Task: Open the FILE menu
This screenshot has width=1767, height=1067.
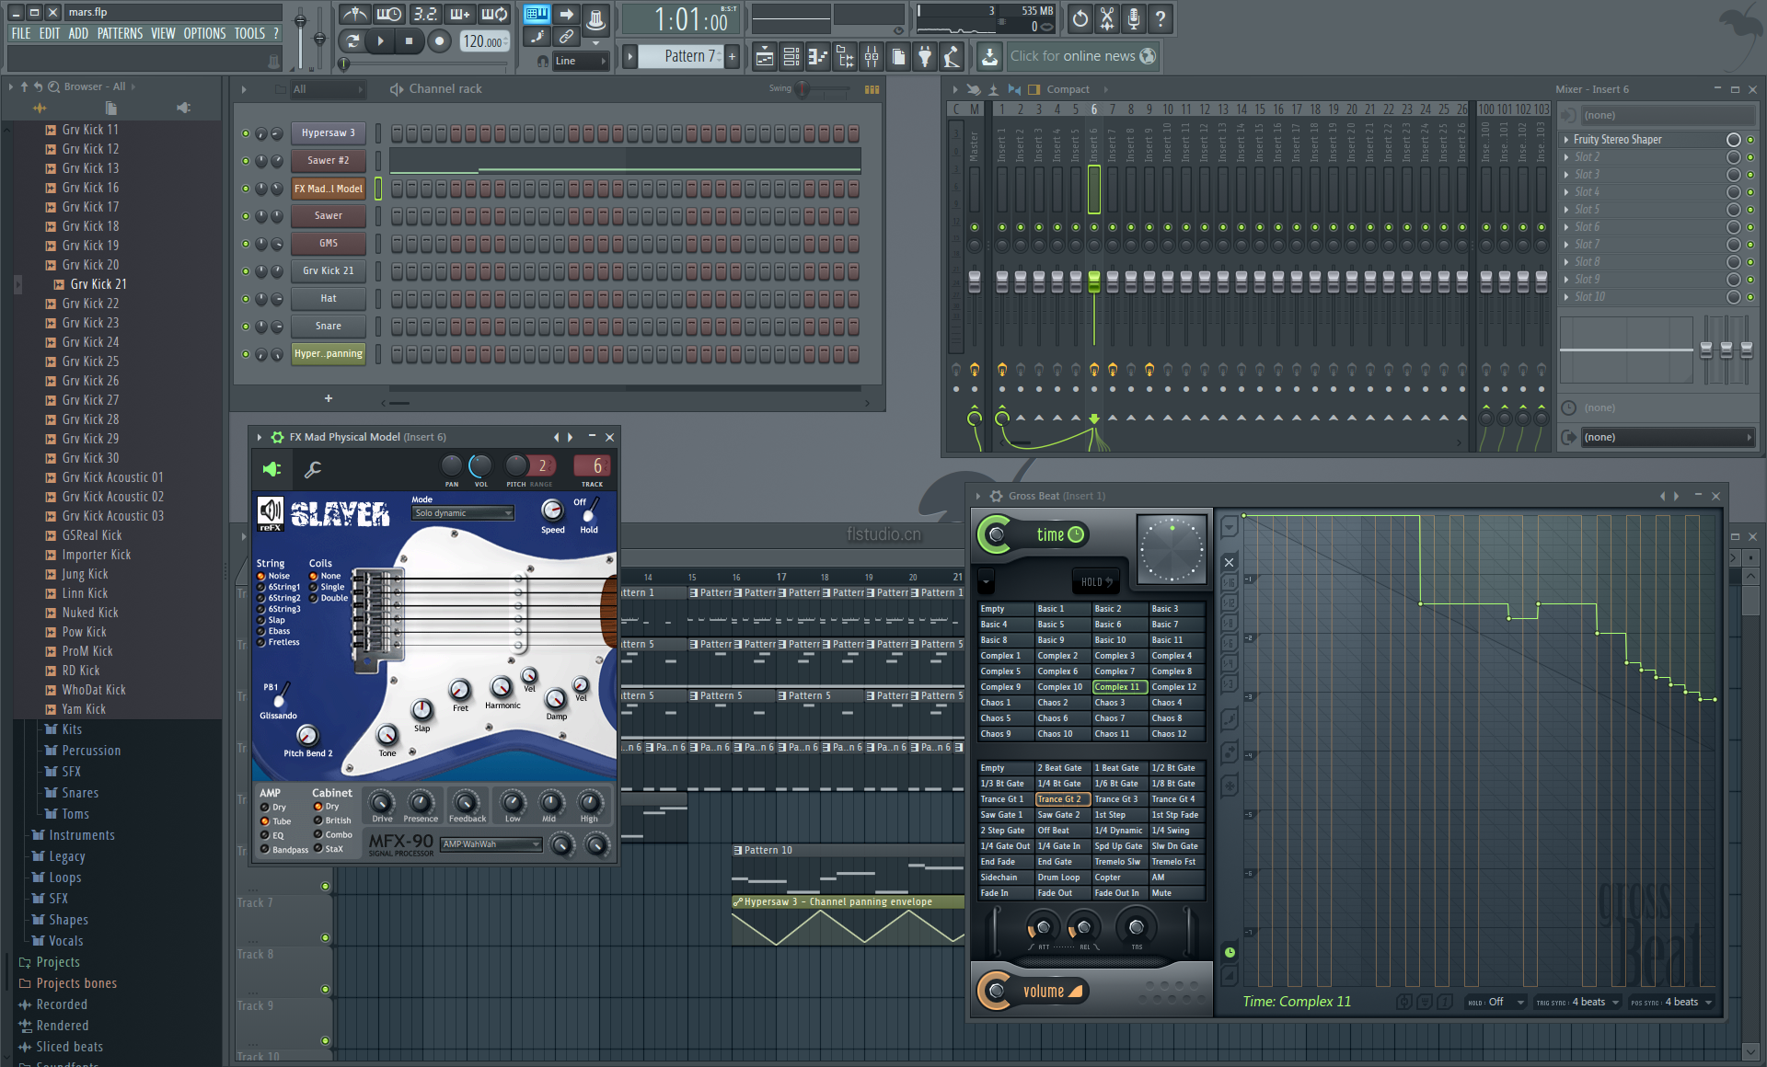Action: click(x=20, y=33)
